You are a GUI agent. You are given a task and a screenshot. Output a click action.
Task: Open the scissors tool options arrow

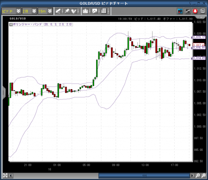coord(78,11)
